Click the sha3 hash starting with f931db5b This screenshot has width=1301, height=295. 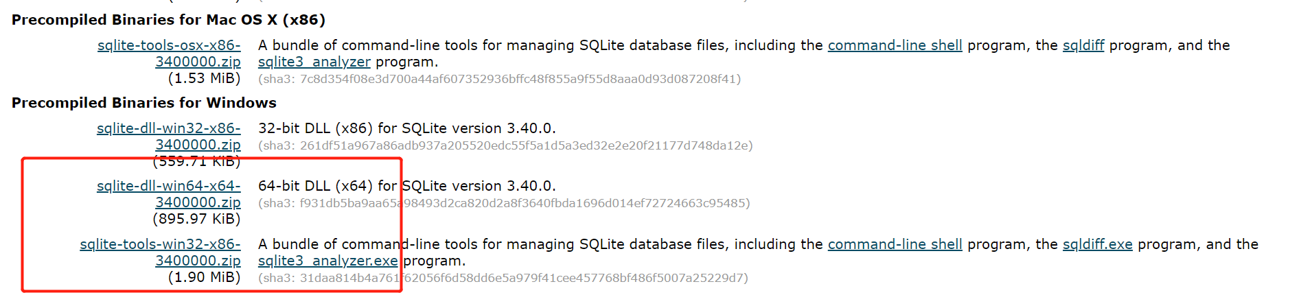[x=504, y=203]
